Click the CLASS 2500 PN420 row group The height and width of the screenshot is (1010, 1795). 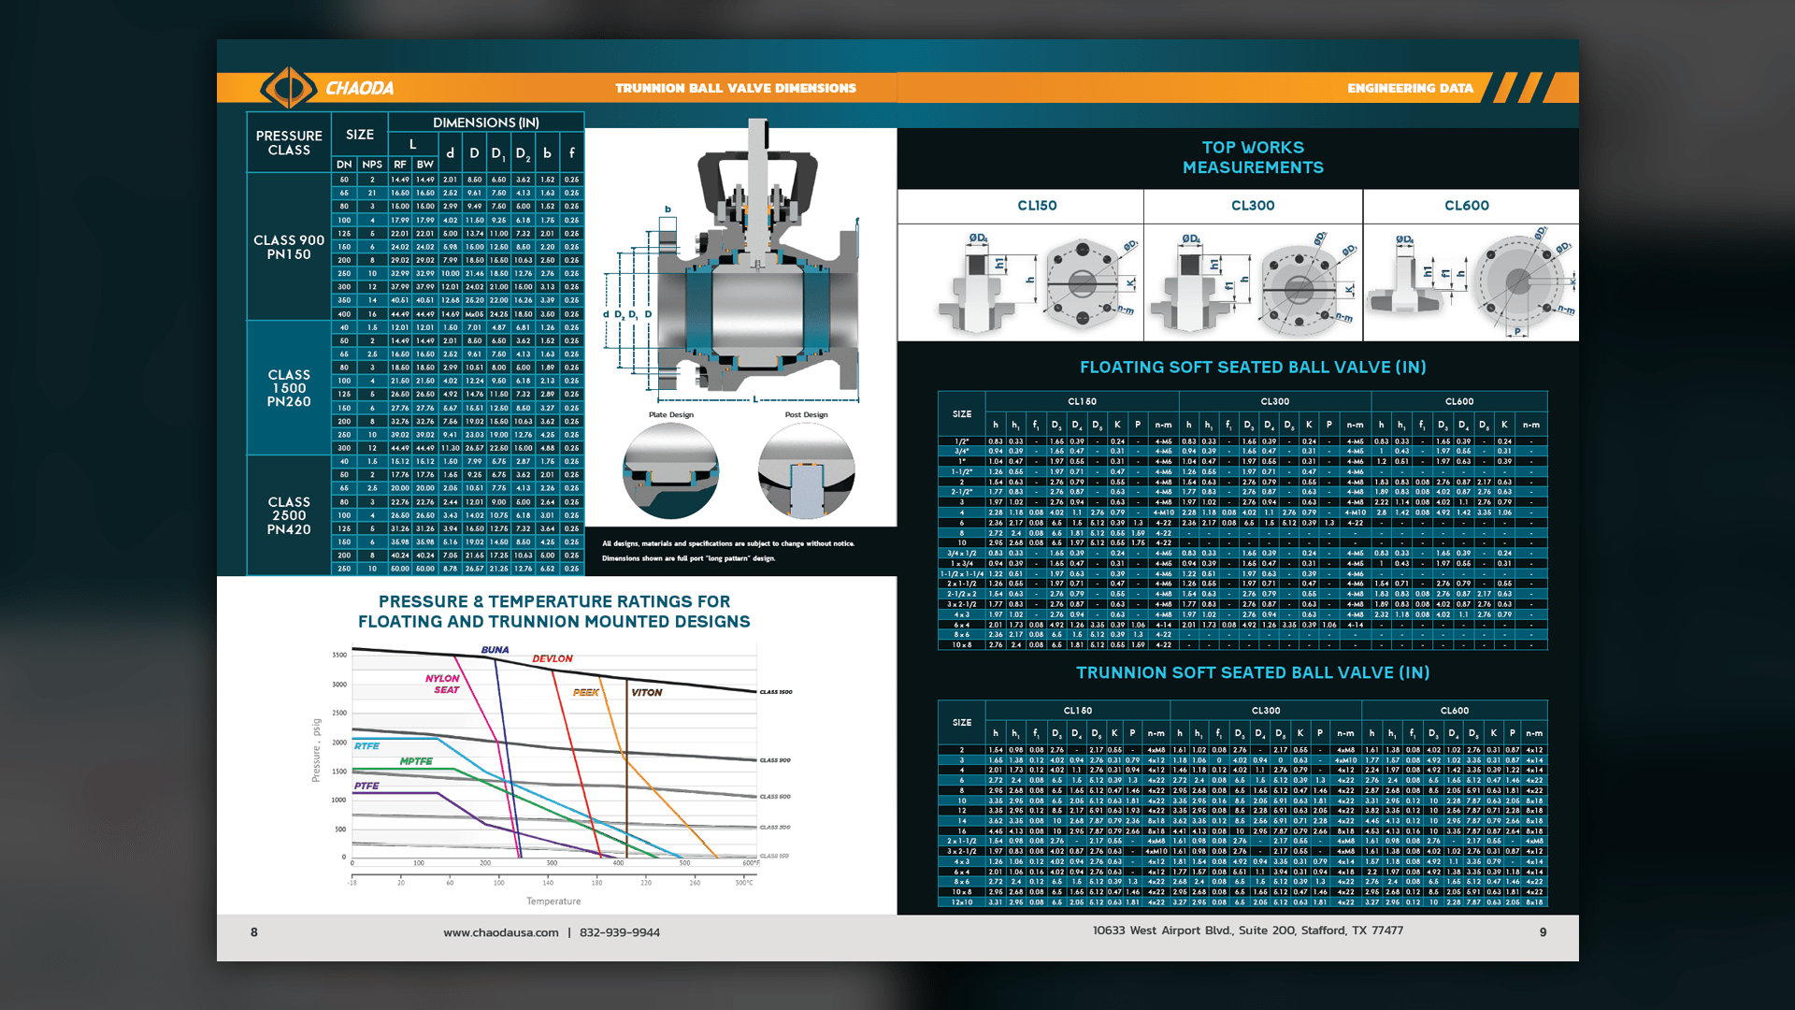tap(289, 516)
